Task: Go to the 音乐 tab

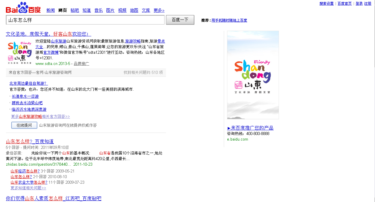Action: 98,10
